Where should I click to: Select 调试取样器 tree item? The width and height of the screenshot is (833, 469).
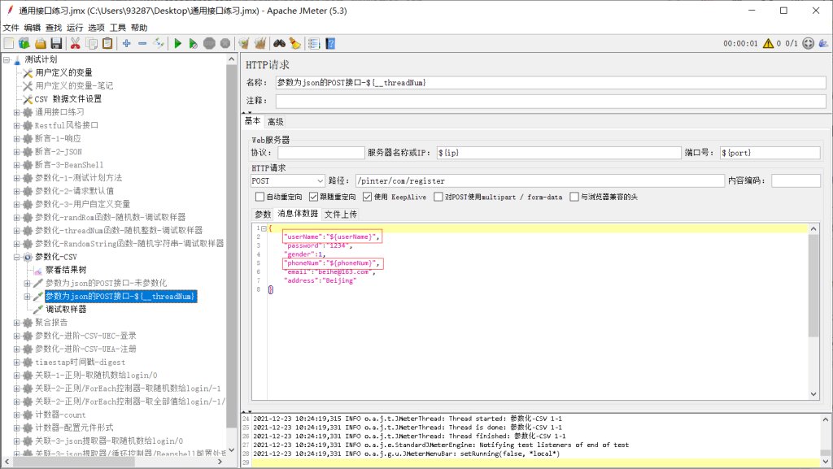pyautogui.click(x=65, y=310)
